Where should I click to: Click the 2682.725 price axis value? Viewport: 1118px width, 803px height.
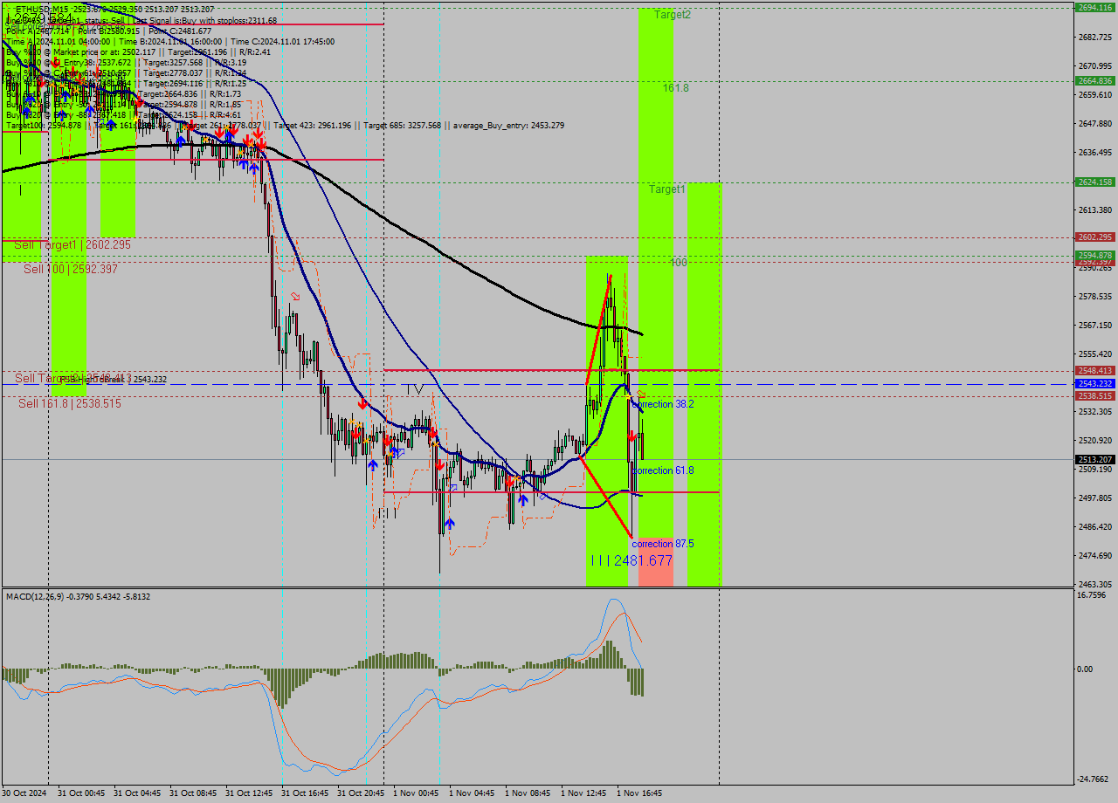[1095, 38]
